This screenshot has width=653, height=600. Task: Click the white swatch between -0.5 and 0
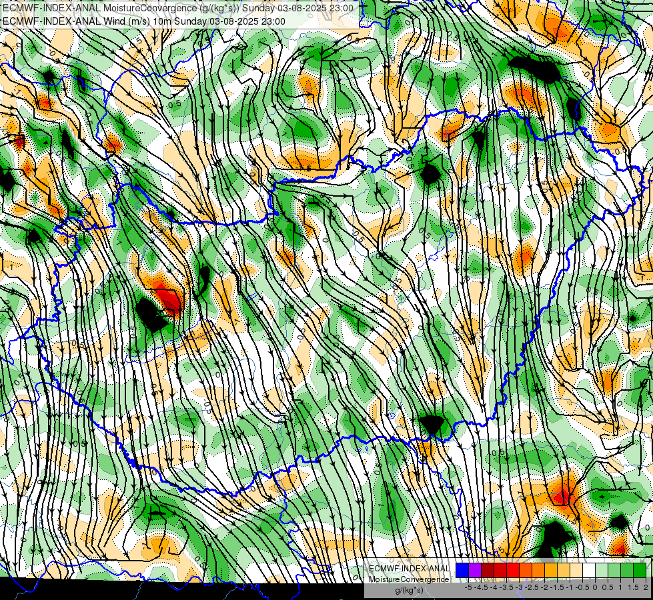589,570
